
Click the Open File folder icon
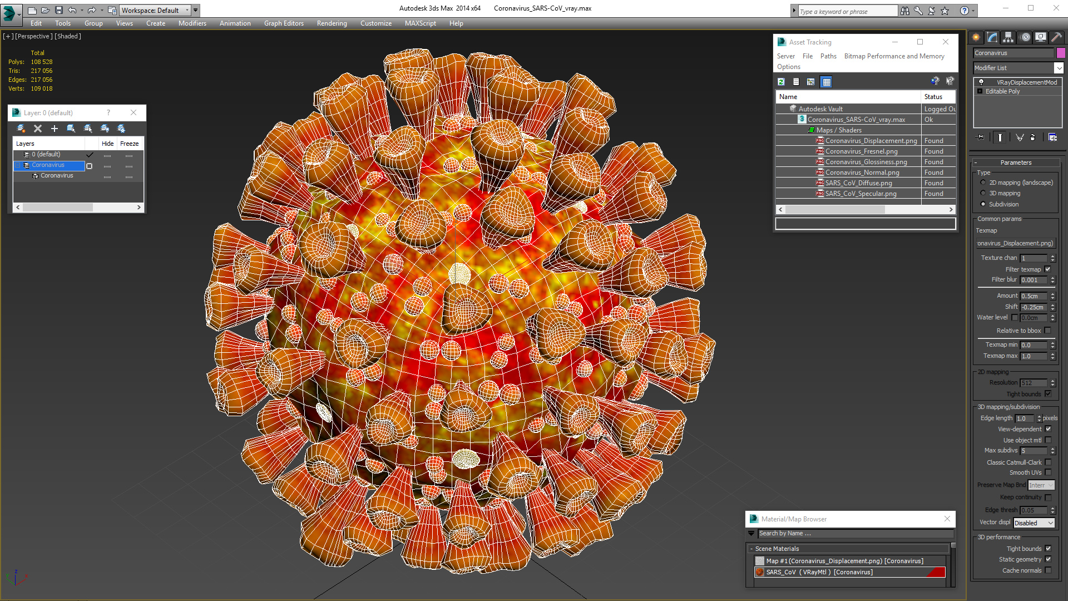pos(46,10)
